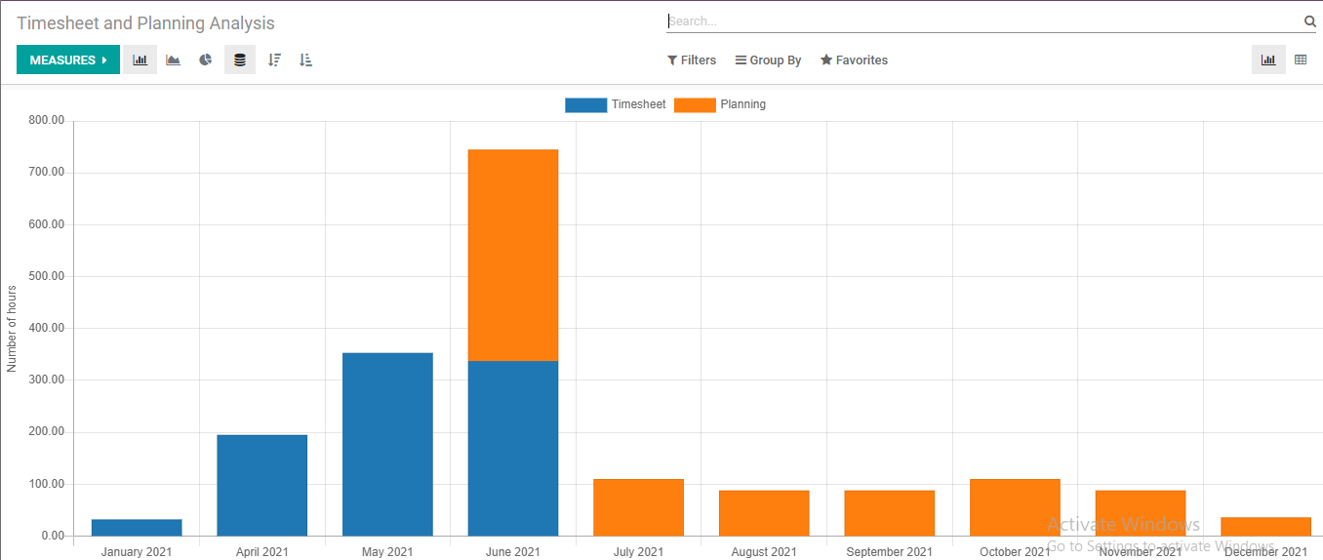Click the Number of hours axis title
The width and height of the screenshot is (1323, 560).
12,328
